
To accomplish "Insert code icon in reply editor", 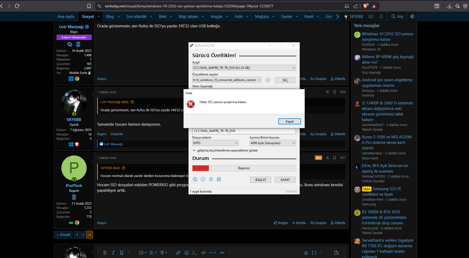I will click(204, 253).
